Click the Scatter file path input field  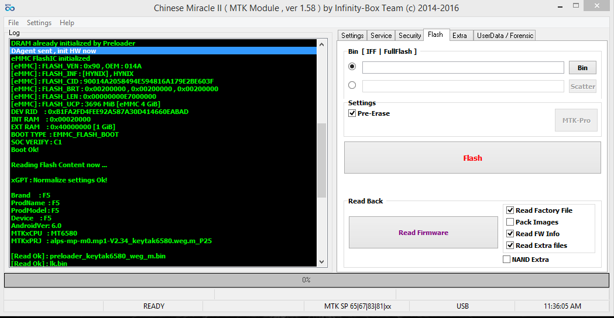click(x=463, y=86)
